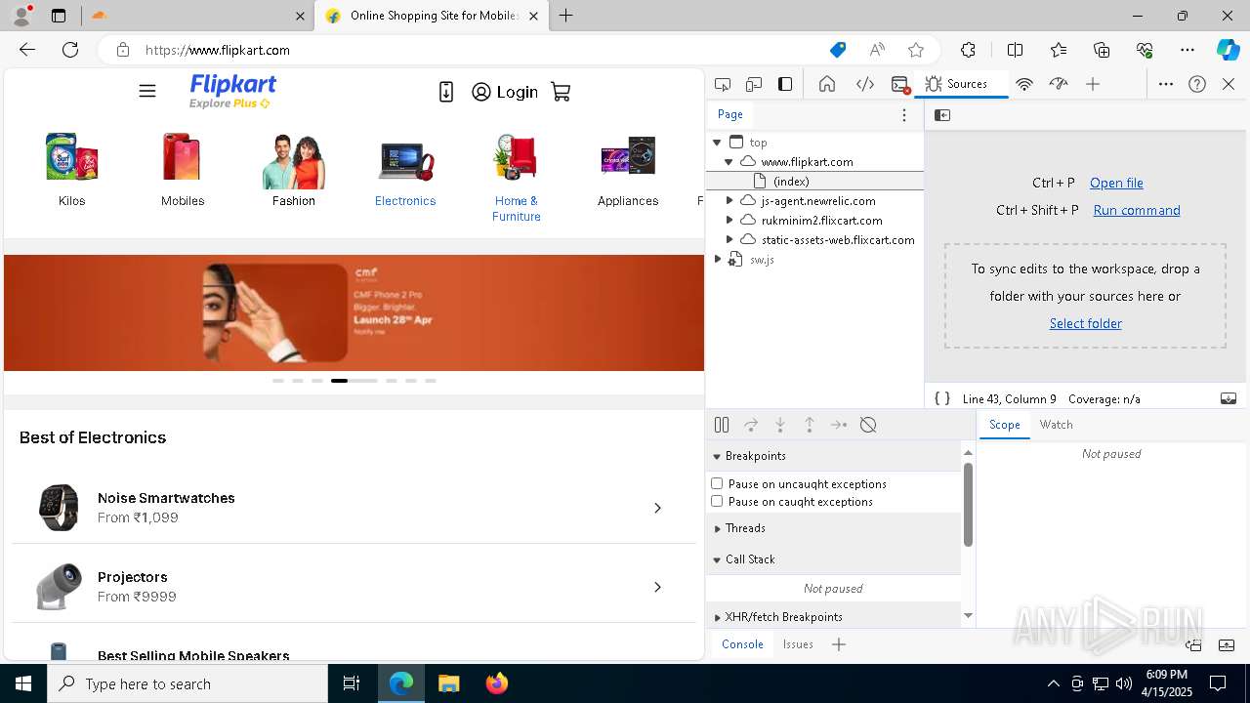
Task: Select the Page tab in navigator
Action: point(730,114)
